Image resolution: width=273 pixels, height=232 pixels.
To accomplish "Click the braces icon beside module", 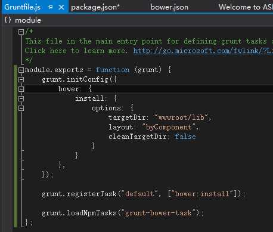I will [8, 20].
